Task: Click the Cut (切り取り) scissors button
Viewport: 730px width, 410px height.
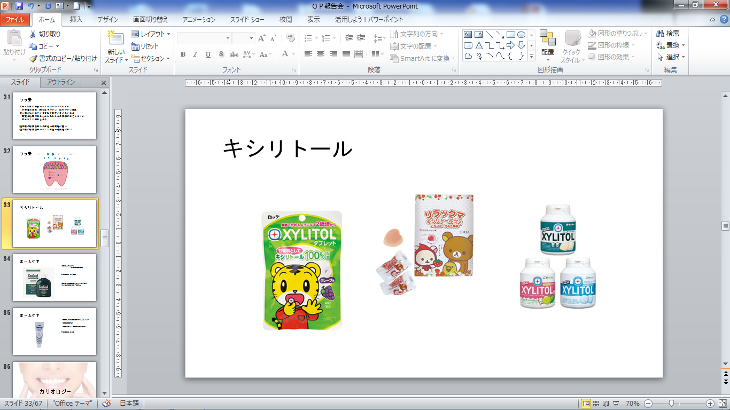Action: tap(45, 34)
